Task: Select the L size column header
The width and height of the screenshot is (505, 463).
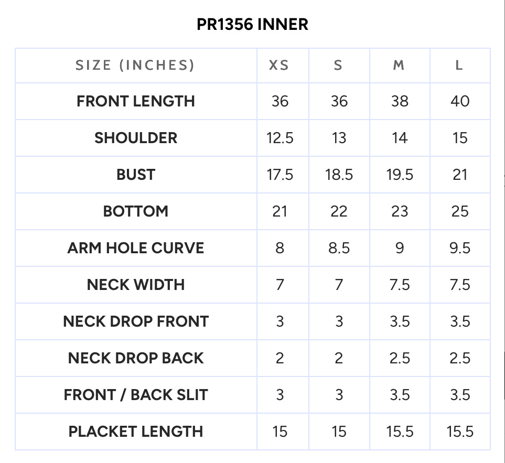Action: pos(459,66)
